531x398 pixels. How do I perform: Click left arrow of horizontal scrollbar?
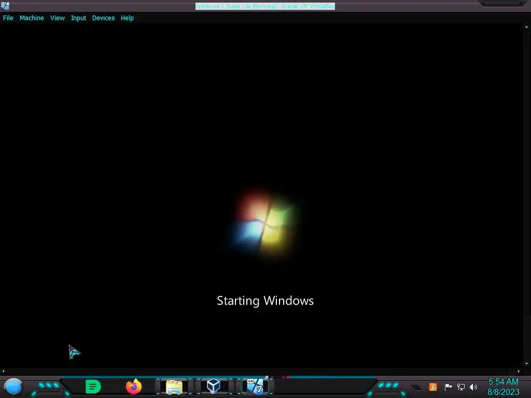tap(3, 371)
